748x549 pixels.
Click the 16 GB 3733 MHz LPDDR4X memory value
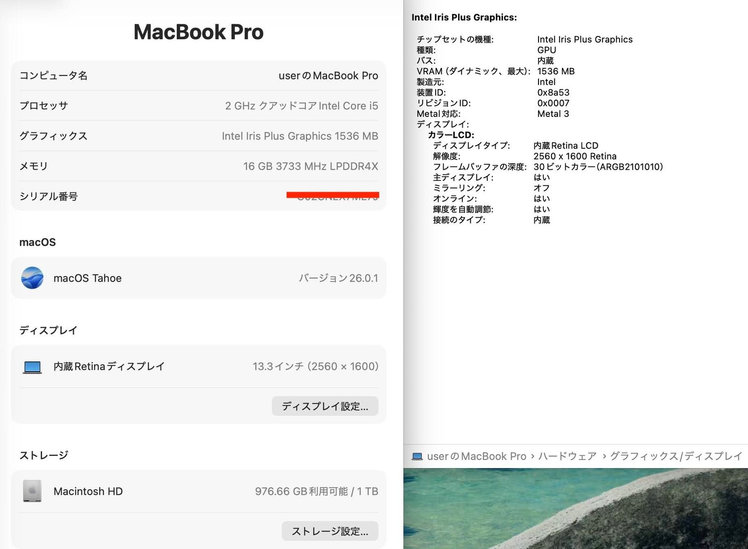click(x=310, y=166)
